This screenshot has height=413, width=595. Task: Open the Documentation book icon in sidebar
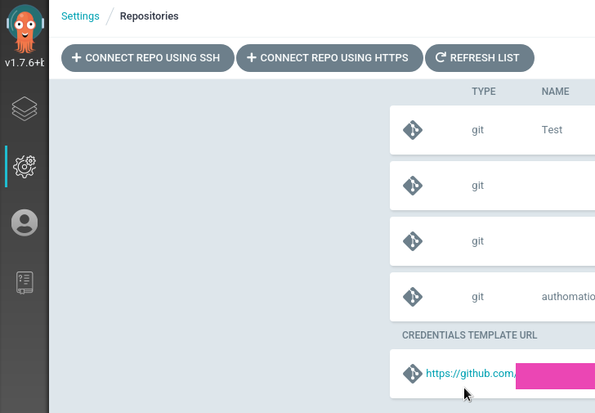25,282
